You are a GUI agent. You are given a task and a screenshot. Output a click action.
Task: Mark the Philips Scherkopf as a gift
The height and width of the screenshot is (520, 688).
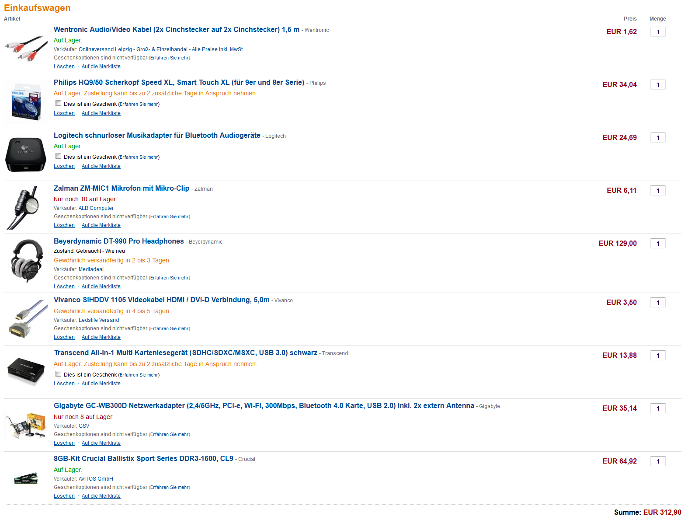coord(58,103)
